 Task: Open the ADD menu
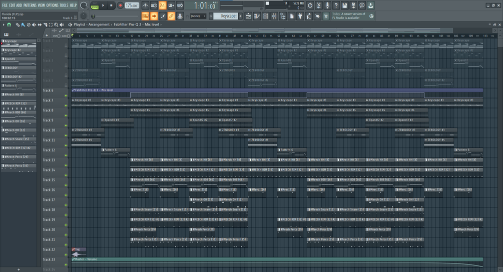click(x=19, y=5)
